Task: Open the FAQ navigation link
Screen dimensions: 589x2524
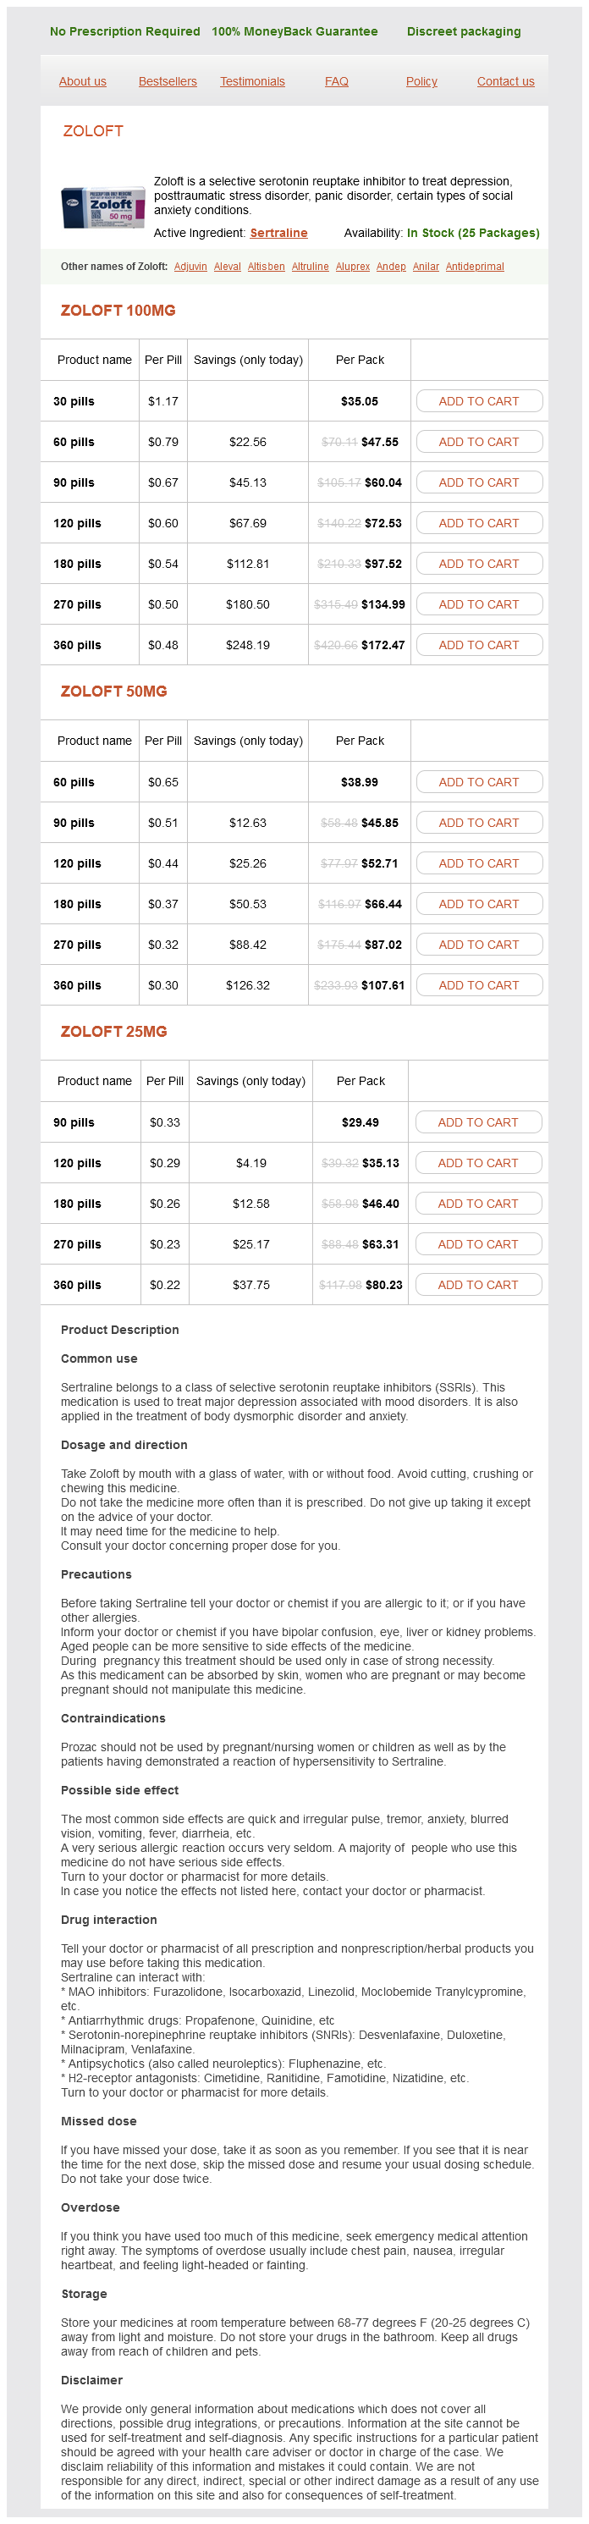Action: point(336,81)
